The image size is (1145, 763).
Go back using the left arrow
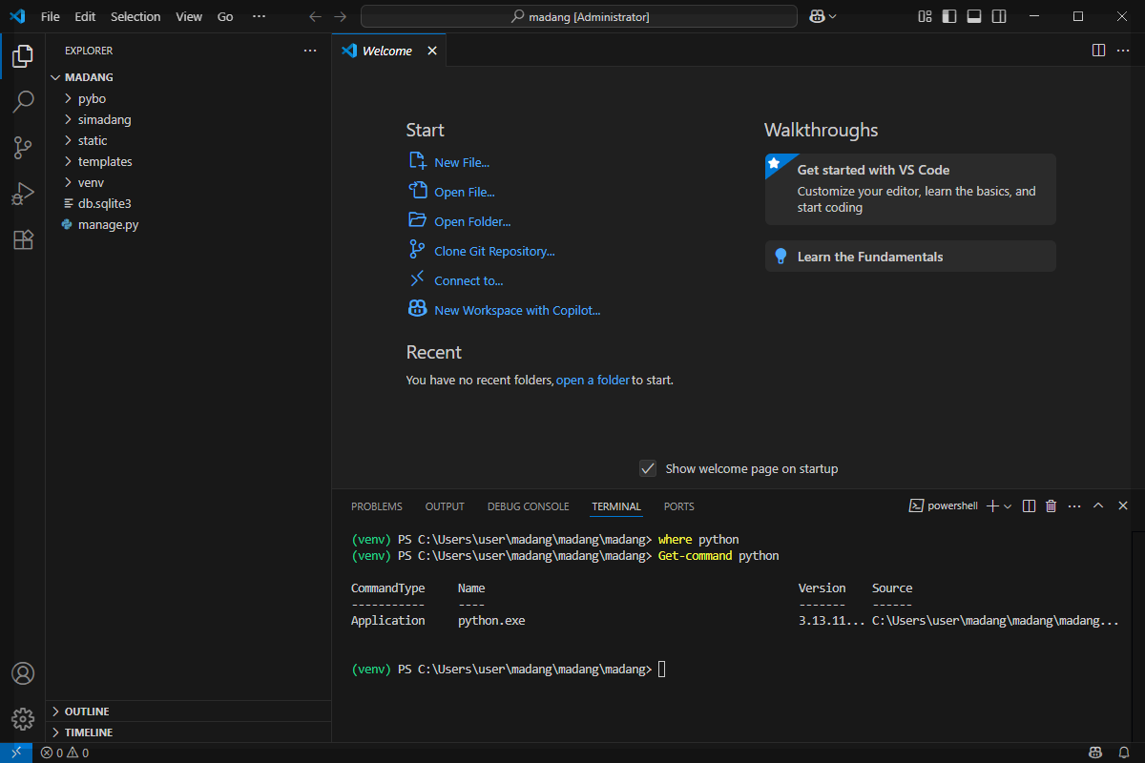[316, 16]
